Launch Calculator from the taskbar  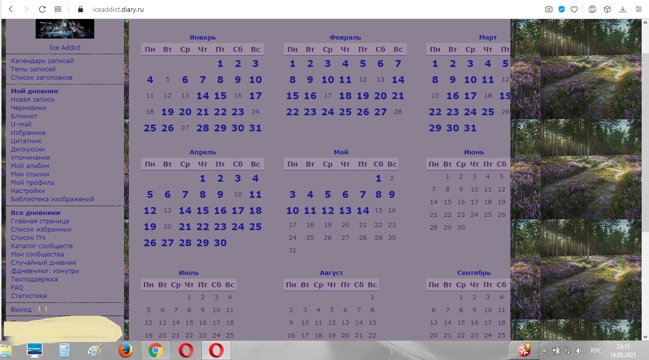click(x=64, y=350)
